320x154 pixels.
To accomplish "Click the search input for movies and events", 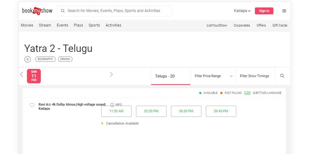I will click(x=117, y=11).
